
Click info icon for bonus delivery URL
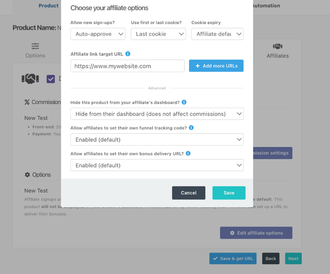tap(188, 153)
